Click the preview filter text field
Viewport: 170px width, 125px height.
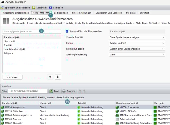coord(28,91)
